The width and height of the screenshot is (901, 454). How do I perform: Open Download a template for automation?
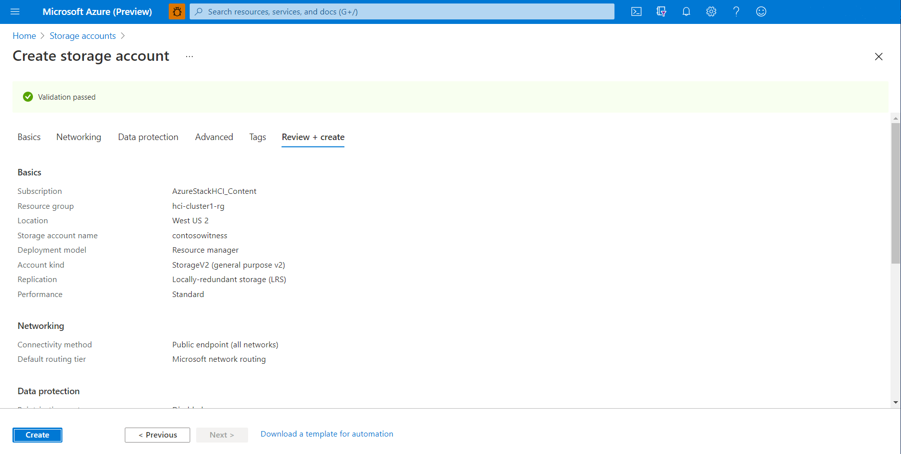coord(326,434)
